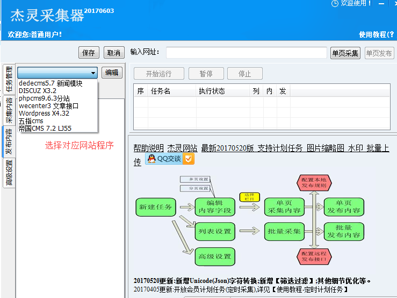Select 五指cms option
Screen dimensions: 397x298
pos(57,120)
